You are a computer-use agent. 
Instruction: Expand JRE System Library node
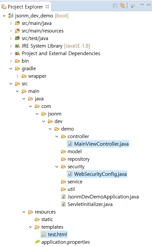click(11, 46)
